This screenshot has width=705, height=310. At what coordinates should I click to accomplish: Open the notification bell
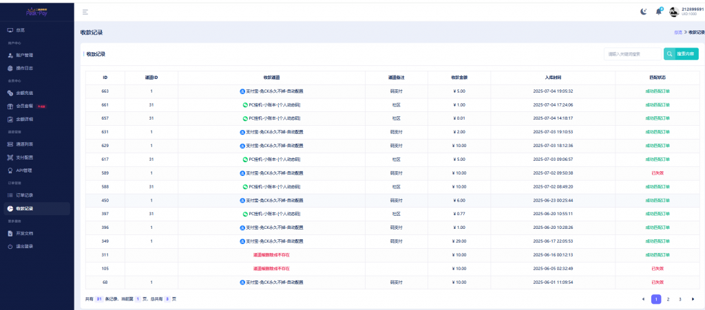[659, 12]
